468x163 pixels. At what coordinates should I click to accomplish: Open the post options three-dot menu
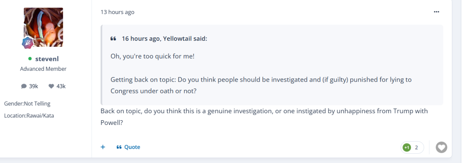(x=436, y=12)
